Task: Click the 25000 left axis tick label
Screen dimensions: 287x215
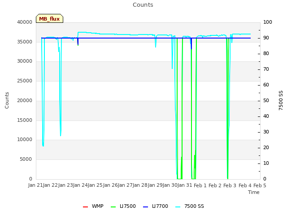Action: tap(25, 81)
